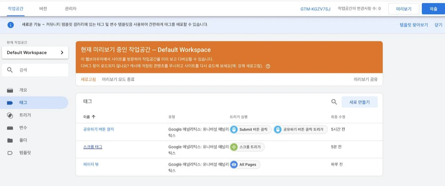Screen dimensions: 445x186
Task: Switch to the 버전 tab
Action: (43, 9)
